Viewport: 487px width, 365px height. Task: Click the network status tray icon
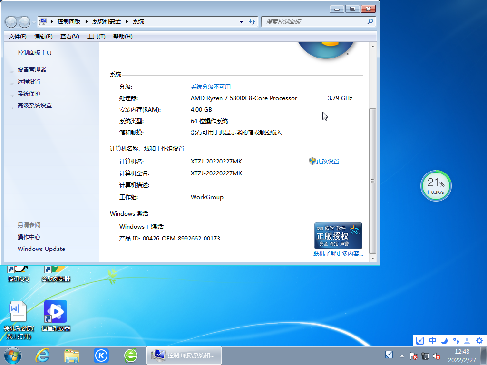pyautogui.click(x=425, y=355)
